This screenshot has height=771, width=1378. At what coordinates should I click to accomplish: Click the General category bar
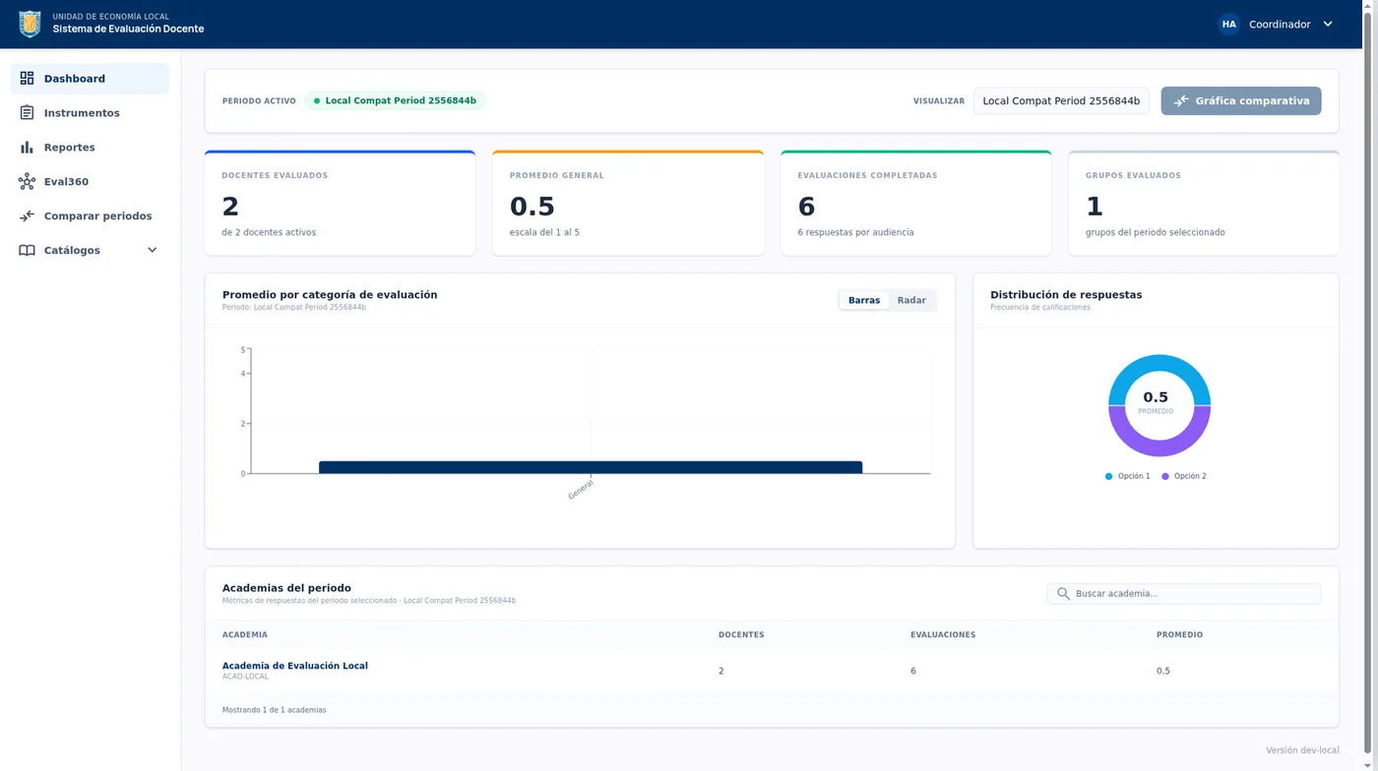coord(591,467)
